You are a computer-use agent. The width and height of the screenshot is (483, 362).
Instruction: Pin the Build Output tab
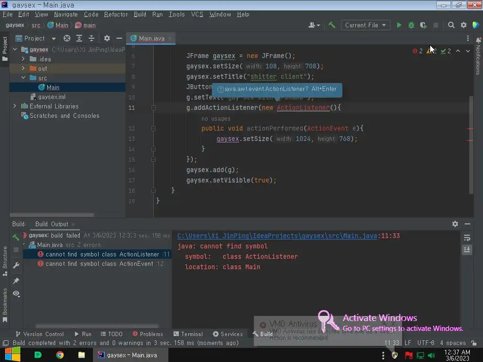pos(16,280)
